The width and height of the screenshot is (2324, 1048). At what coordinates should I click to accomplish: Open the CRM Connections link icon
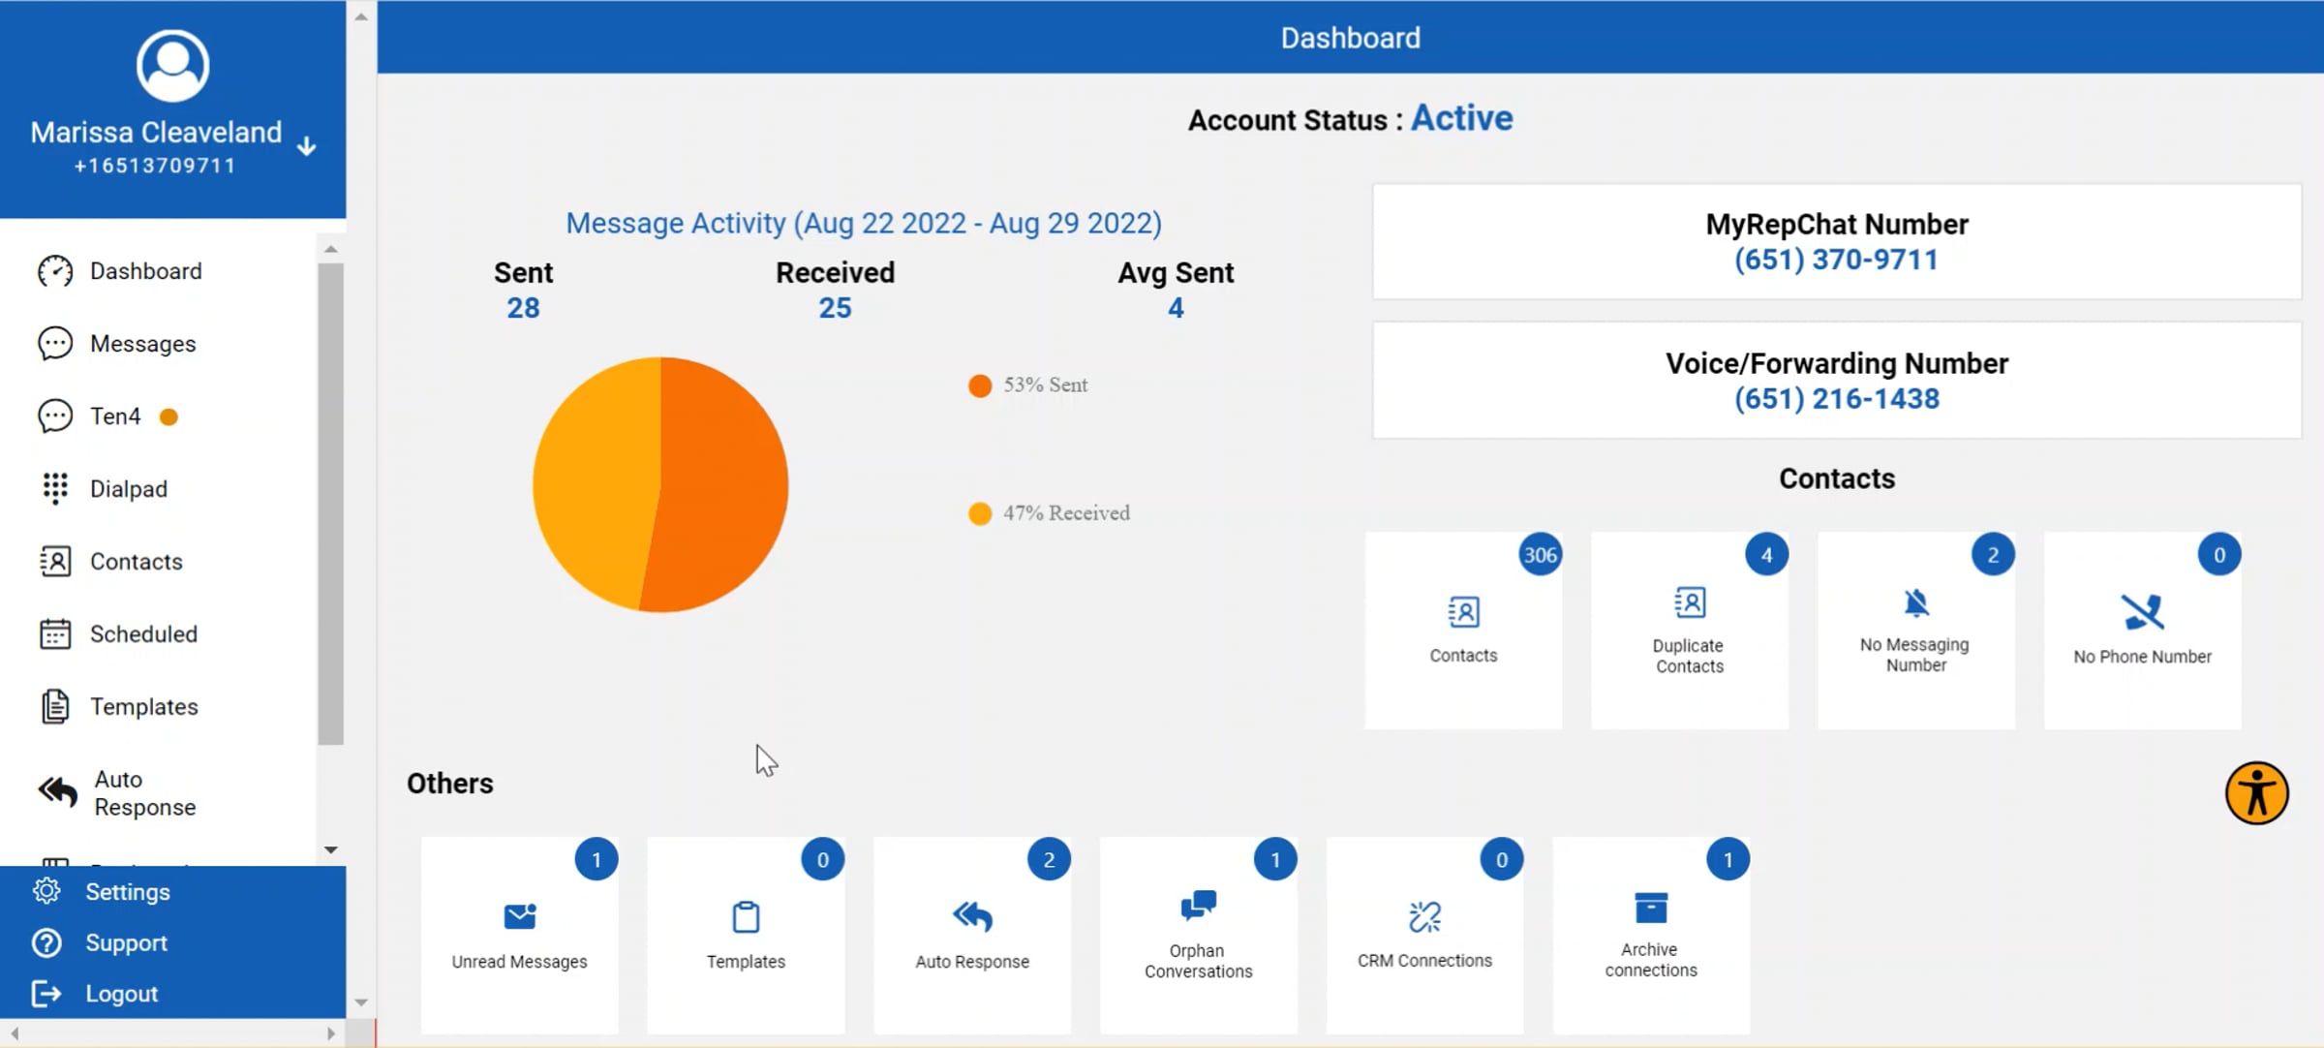(x=1424, y=915)
